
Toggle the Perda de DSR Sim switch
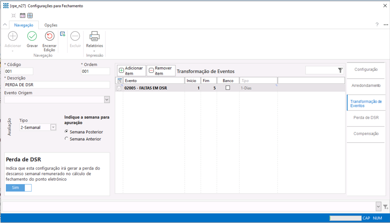coord(19,188)
